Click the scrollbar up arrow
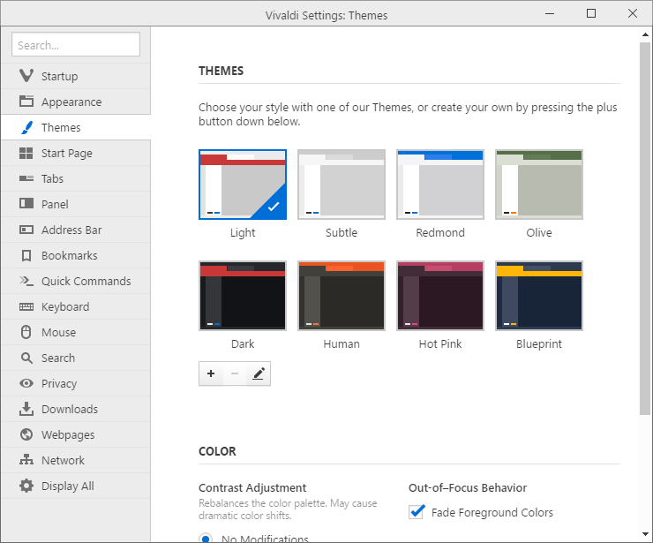 point(645,34)
